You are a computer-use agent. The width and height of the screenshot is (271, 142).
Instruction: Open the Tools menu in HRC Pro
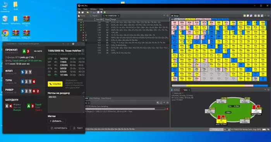click(86, 9)
